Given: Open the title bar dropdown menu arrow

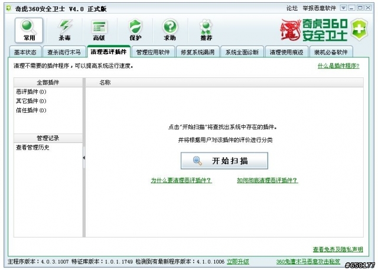Looking at the screenshot, I should point(343,8).
